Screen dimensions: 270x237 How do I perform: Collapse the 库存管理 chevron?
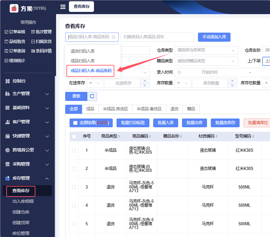[47, 179]
